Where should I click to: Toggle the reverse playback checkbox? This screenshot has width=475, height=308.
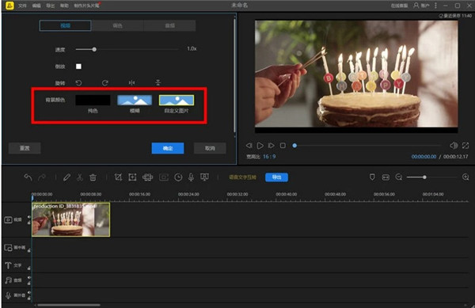(x=78, y=67)
